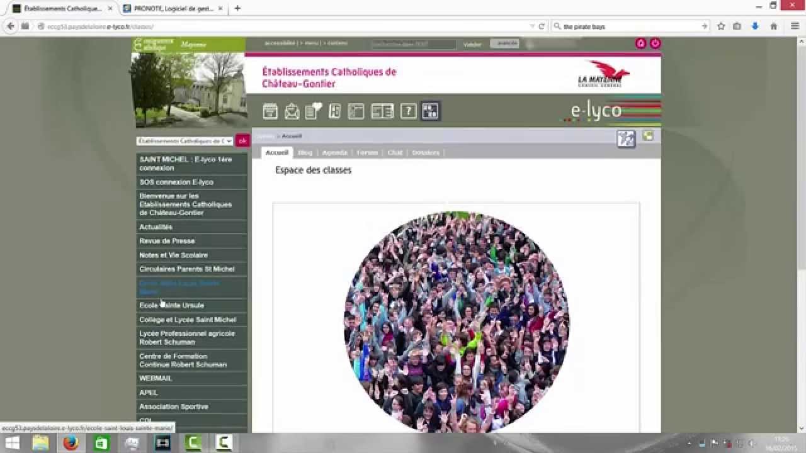Click the bookmark star icon in Firefox

pyautogui.click(x=721, y=26)
